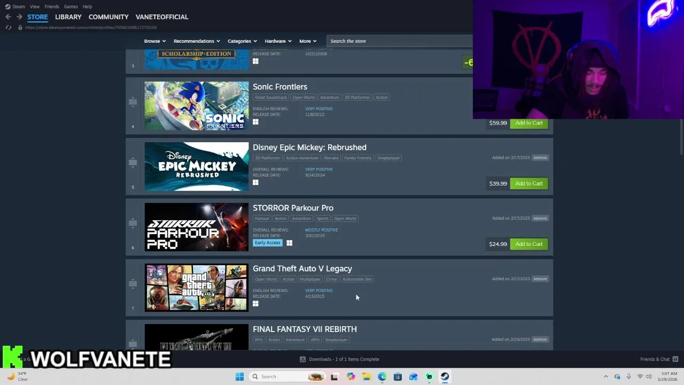
Task: Open Friends & Chat panel
Action: (659, 359)
